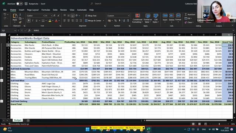Viewport: 236px width, 133px height.
Task: Switch to Review tab
Action: 63,10
